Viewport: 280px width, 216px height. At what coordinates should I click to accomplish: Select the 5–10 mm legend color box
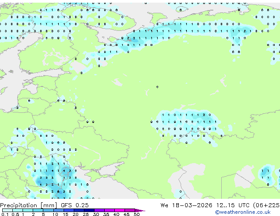click(48, 210)
